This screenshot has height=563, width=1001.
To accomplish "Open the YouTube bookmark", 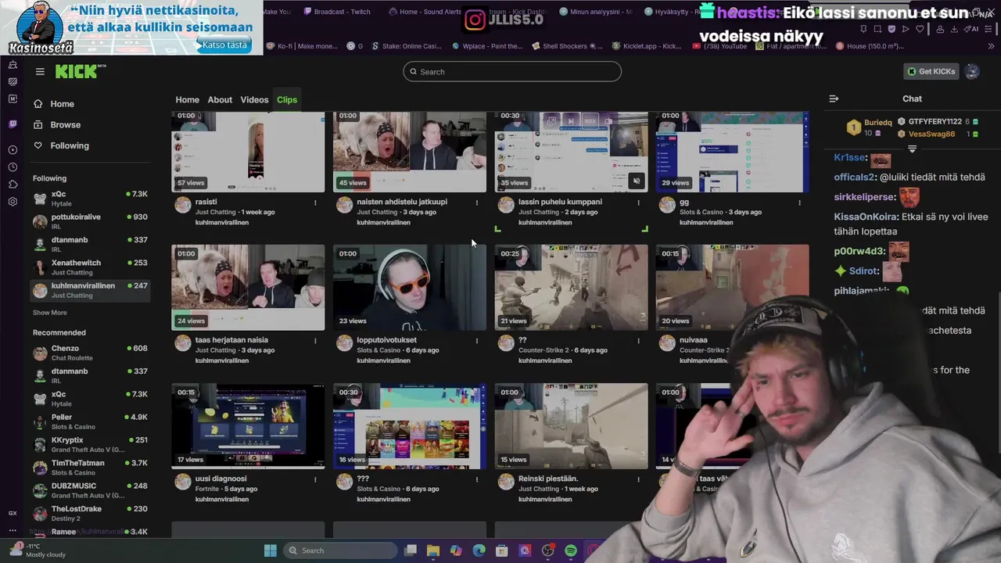I will pyautogui.click(x=719, y=46).
